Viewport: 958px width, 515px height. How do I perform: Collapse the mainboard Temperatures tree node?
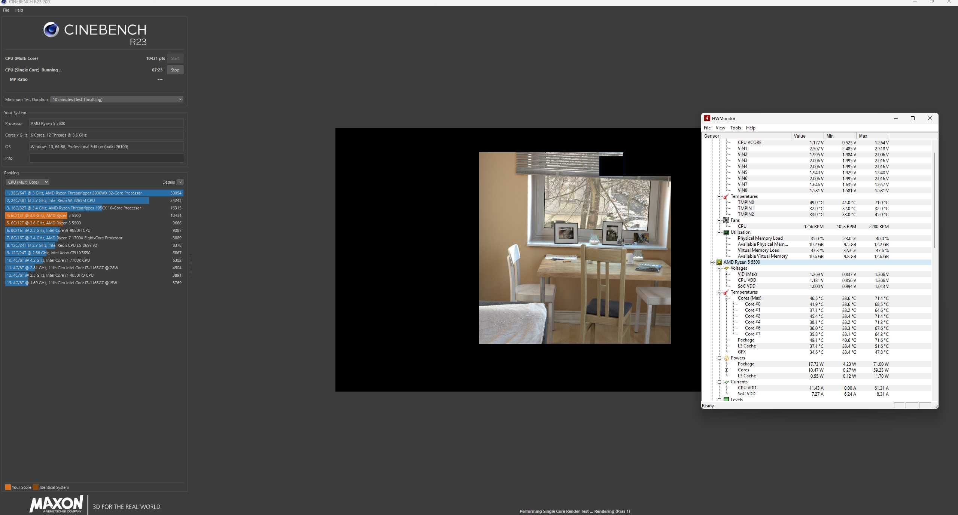tap(719, 196)
